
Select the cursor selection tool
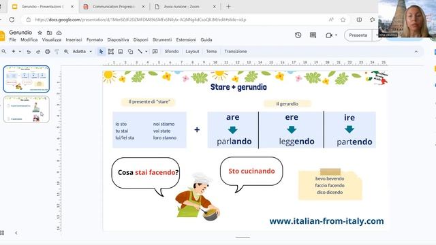click(101, 52)
